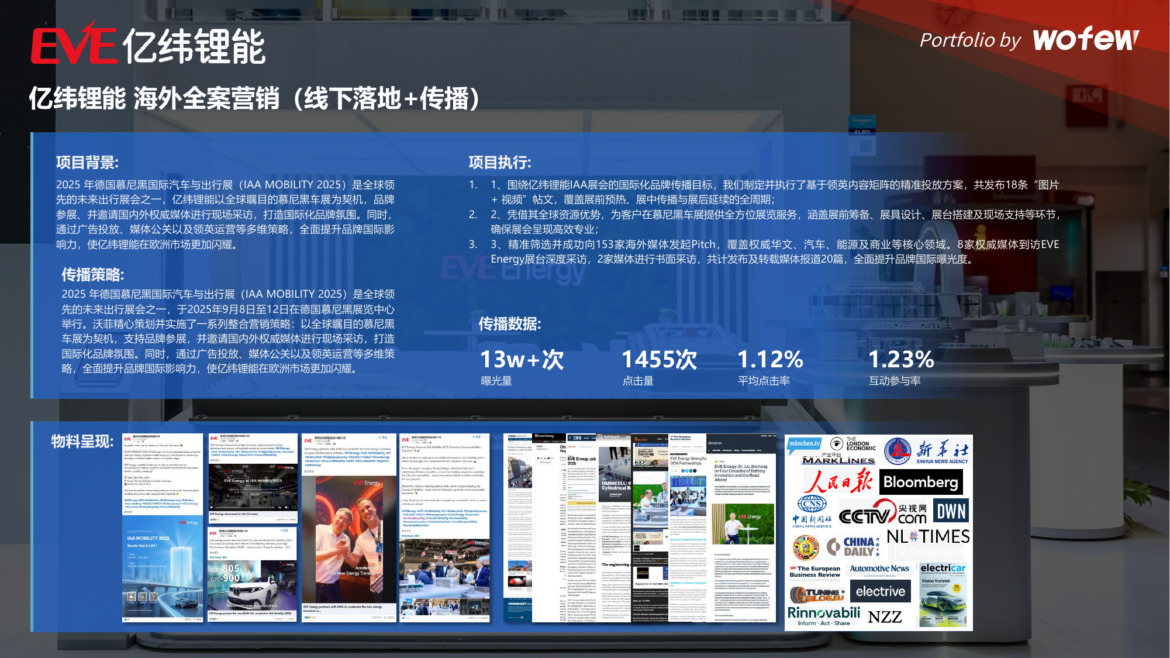Open the electrive Dr. Liu Jincheng article

tap(741, 528)
